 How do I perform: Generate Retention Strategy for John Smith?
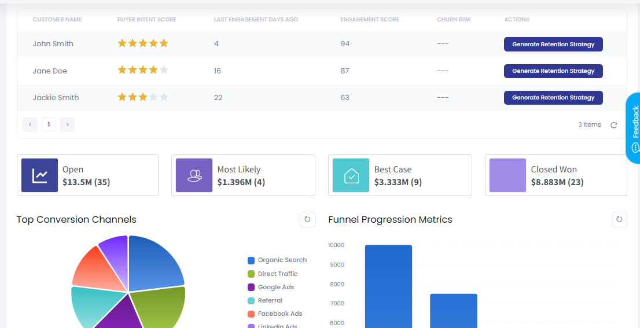pyautogui.click(x=553, y=45)
